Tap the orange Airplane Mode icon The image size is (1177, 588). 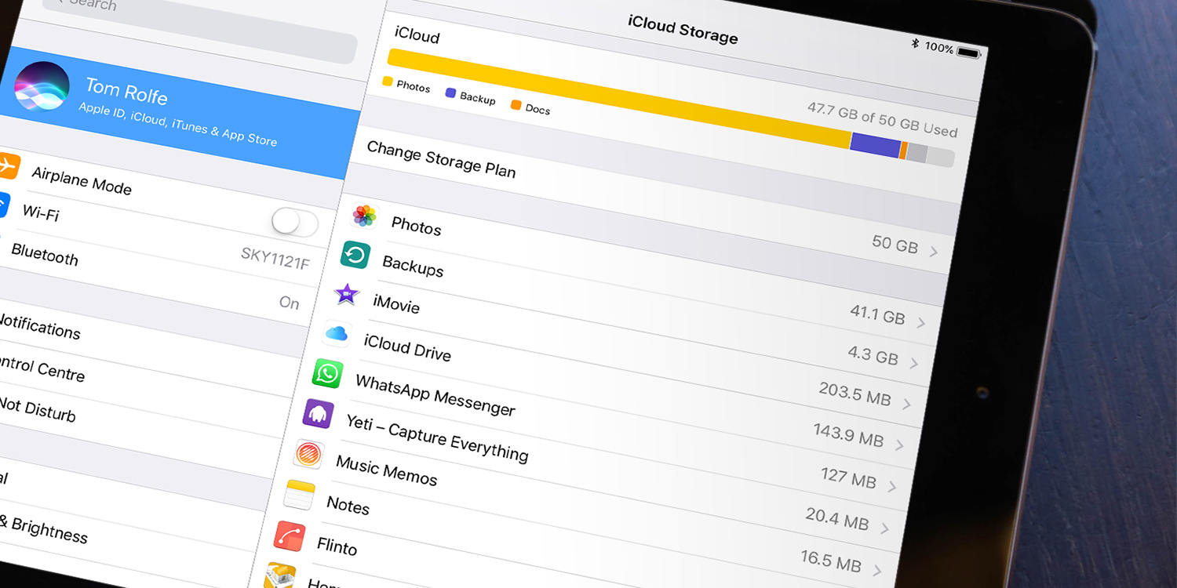click(6, 165)
